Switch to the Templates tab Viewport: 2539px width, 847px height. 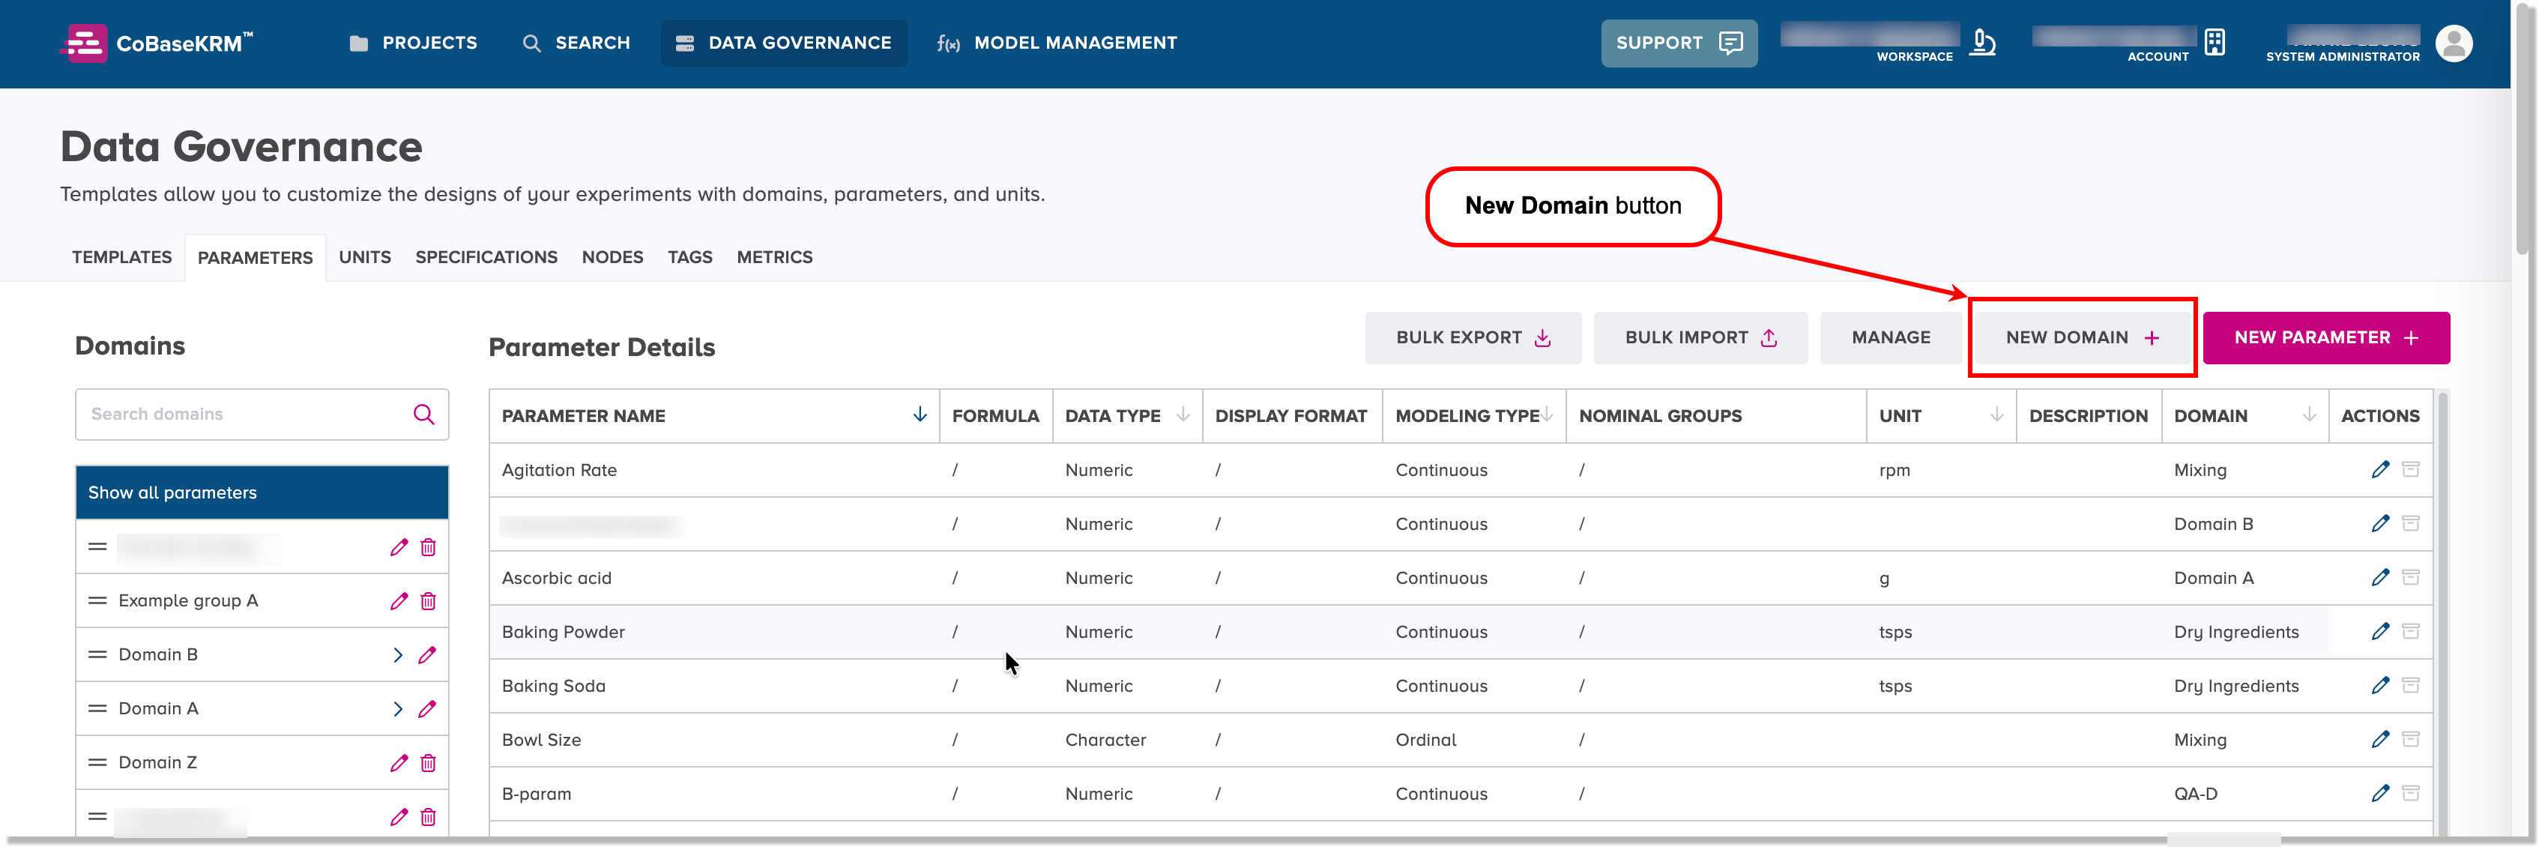121,257
